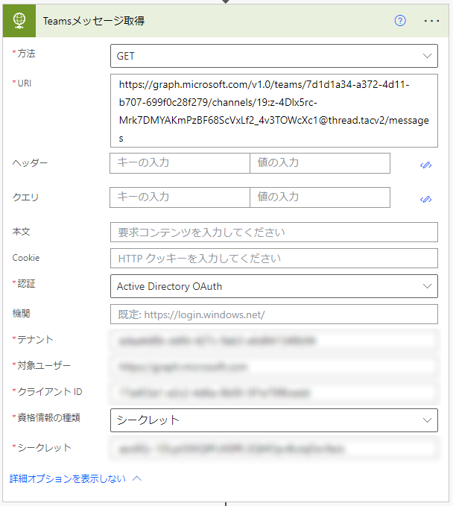Click the blurred テナント input field
Viewport: 453px width, 506px height.
click(274, 341)
